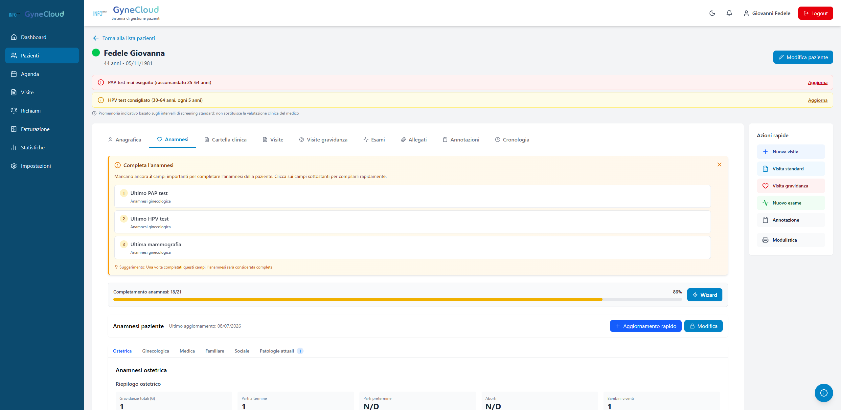Open notifications bell icon
This screenshot has height=410, width=841.
coord(729,13)
